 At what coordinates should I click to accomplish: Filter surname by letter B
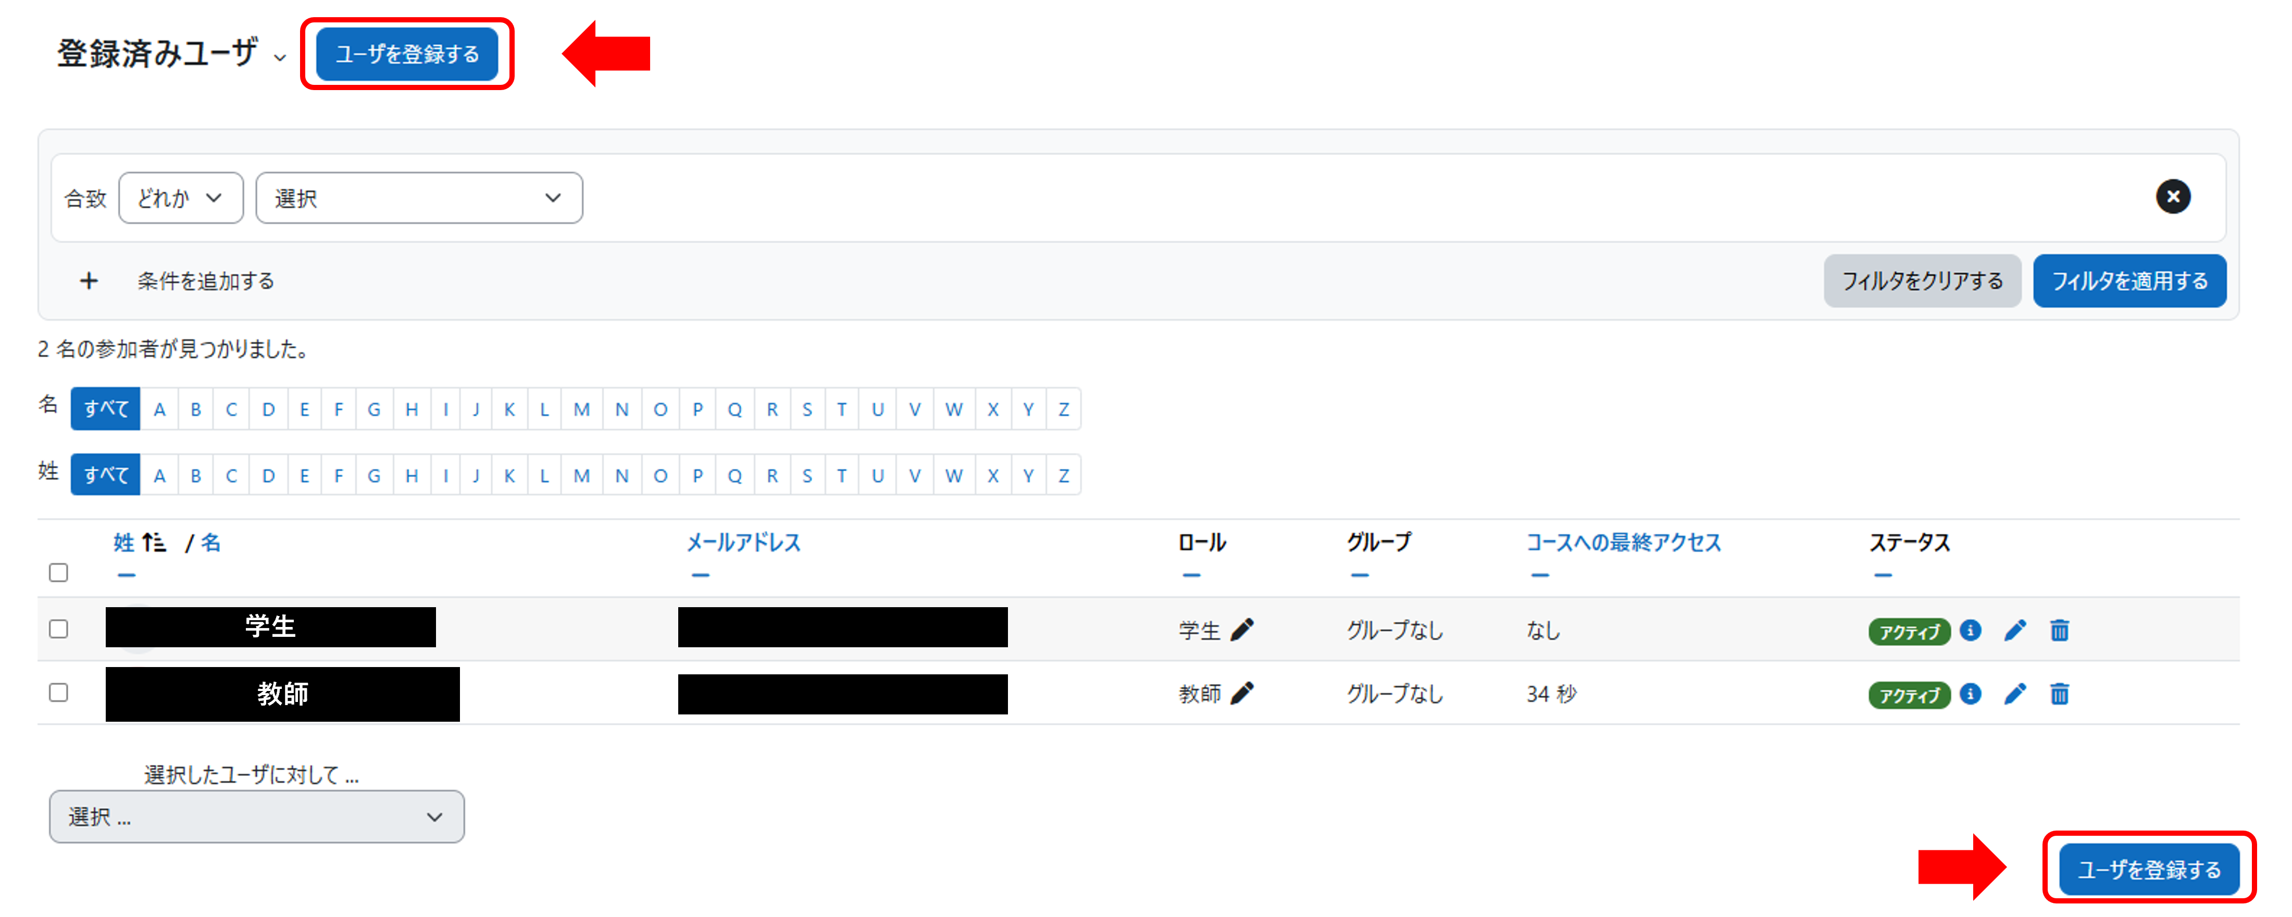[x=196, y=475]
